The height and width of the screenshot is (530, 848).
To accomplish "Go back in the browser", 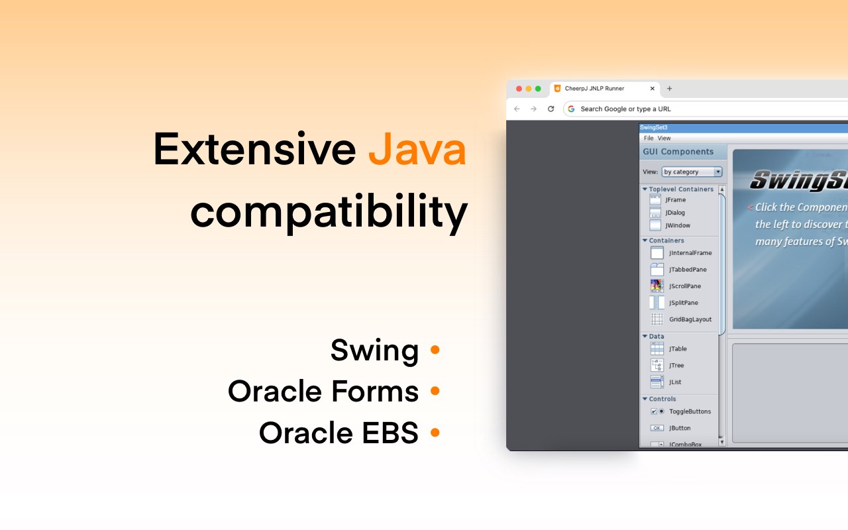I will (x=517, y=109).
